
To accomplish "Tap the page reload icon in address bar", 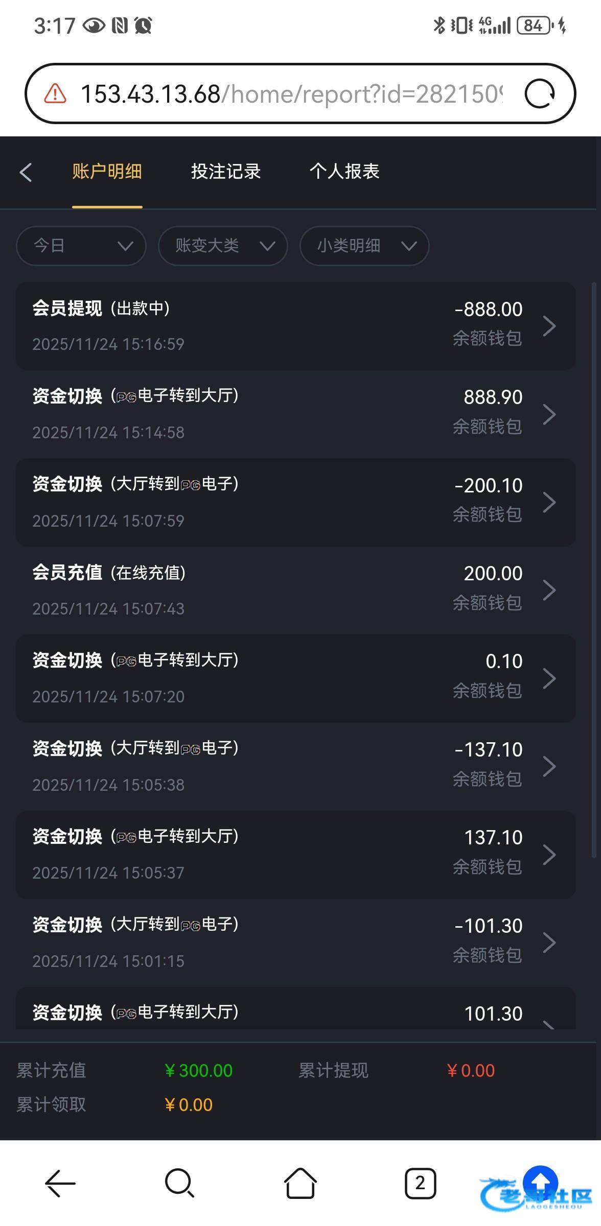I will tap(540, 94).
